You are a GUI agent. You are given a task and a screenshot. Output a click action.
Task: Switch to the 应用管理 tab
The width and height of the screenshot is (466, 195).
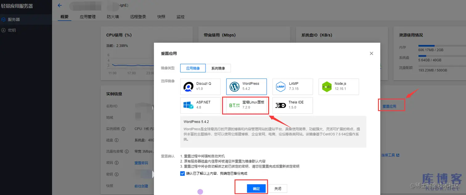[88, 17]
